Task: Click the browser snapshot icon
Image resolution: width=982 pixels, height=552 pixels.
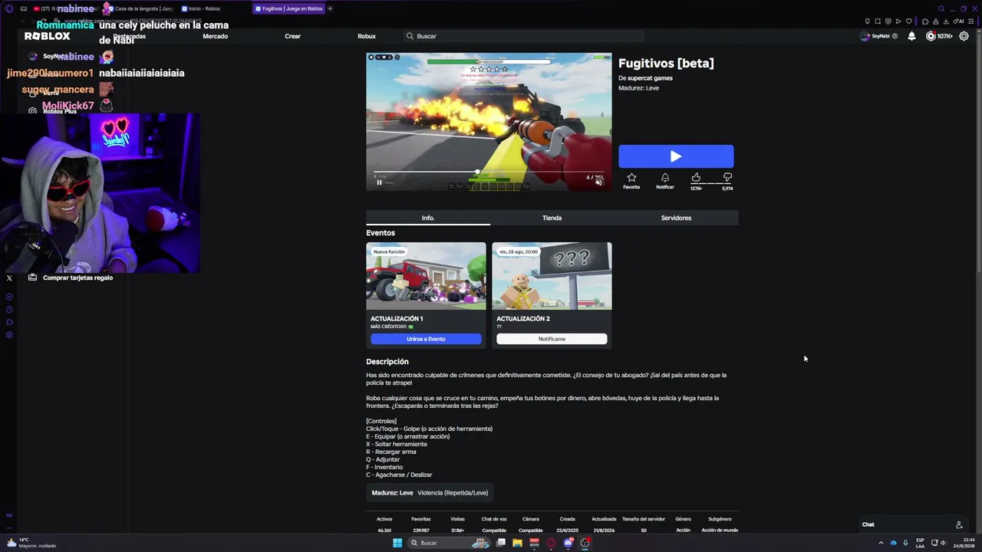Action: click(878, 21)
